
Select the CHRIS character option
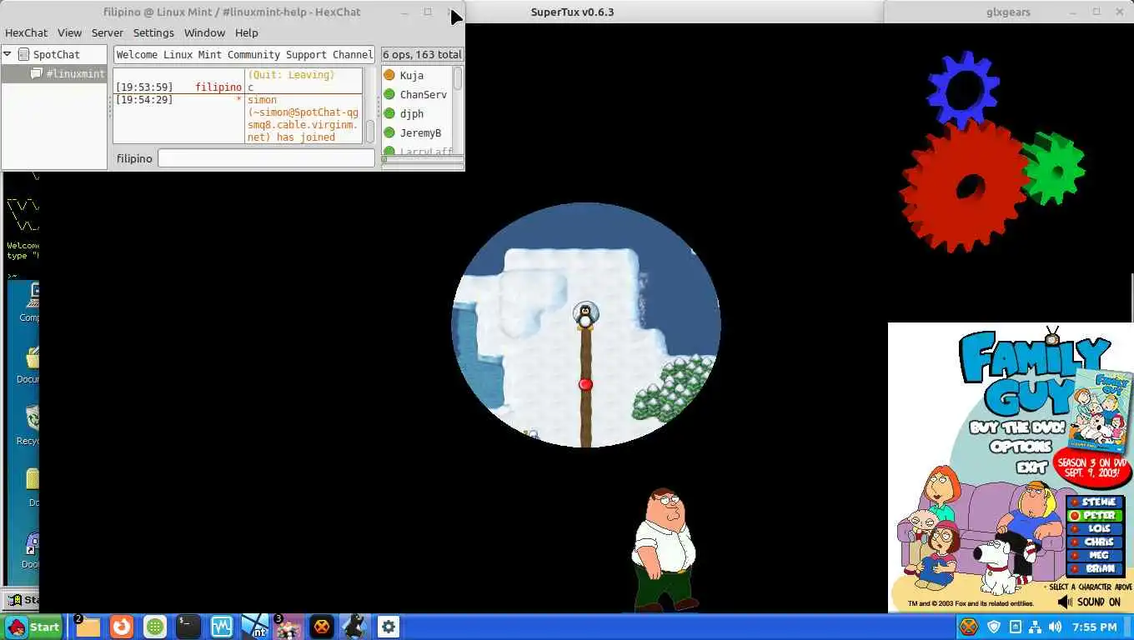(x=1096, y=542)
